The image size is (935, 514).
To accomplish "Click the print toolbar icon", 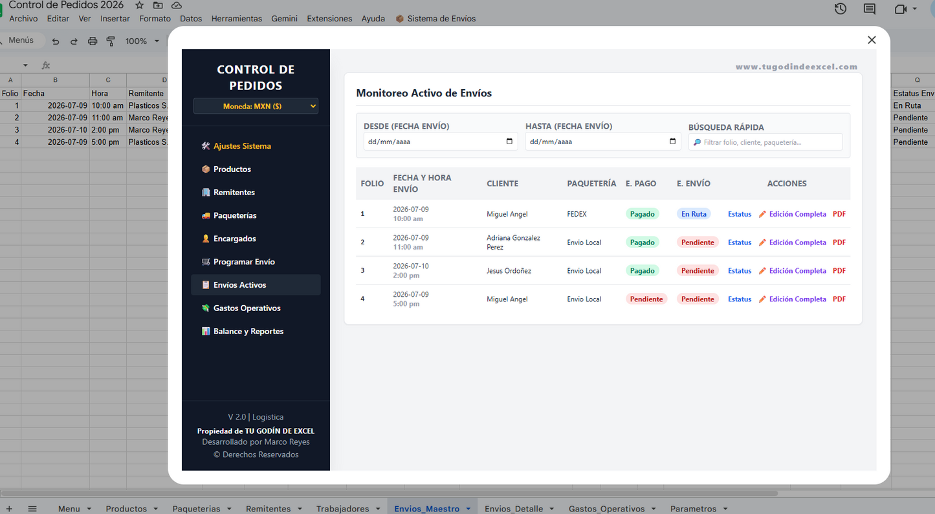I will (93, 41).
